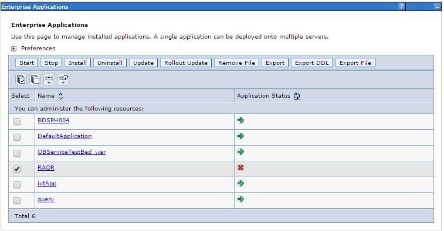Click the Preferences label text
The width and height of the screenshot is (444, 231).
[x=38, y=49]
